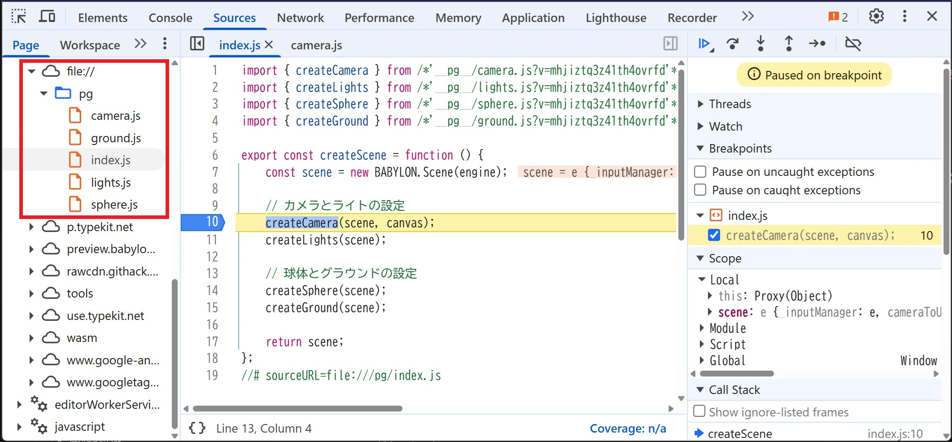Check Show ignore-listed frames

[x=699, y=411]
